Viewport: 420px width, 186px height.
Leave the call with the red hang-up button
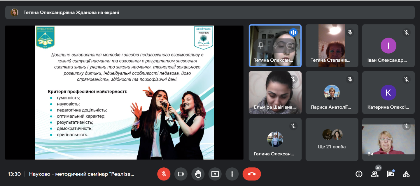coord(252,174)
